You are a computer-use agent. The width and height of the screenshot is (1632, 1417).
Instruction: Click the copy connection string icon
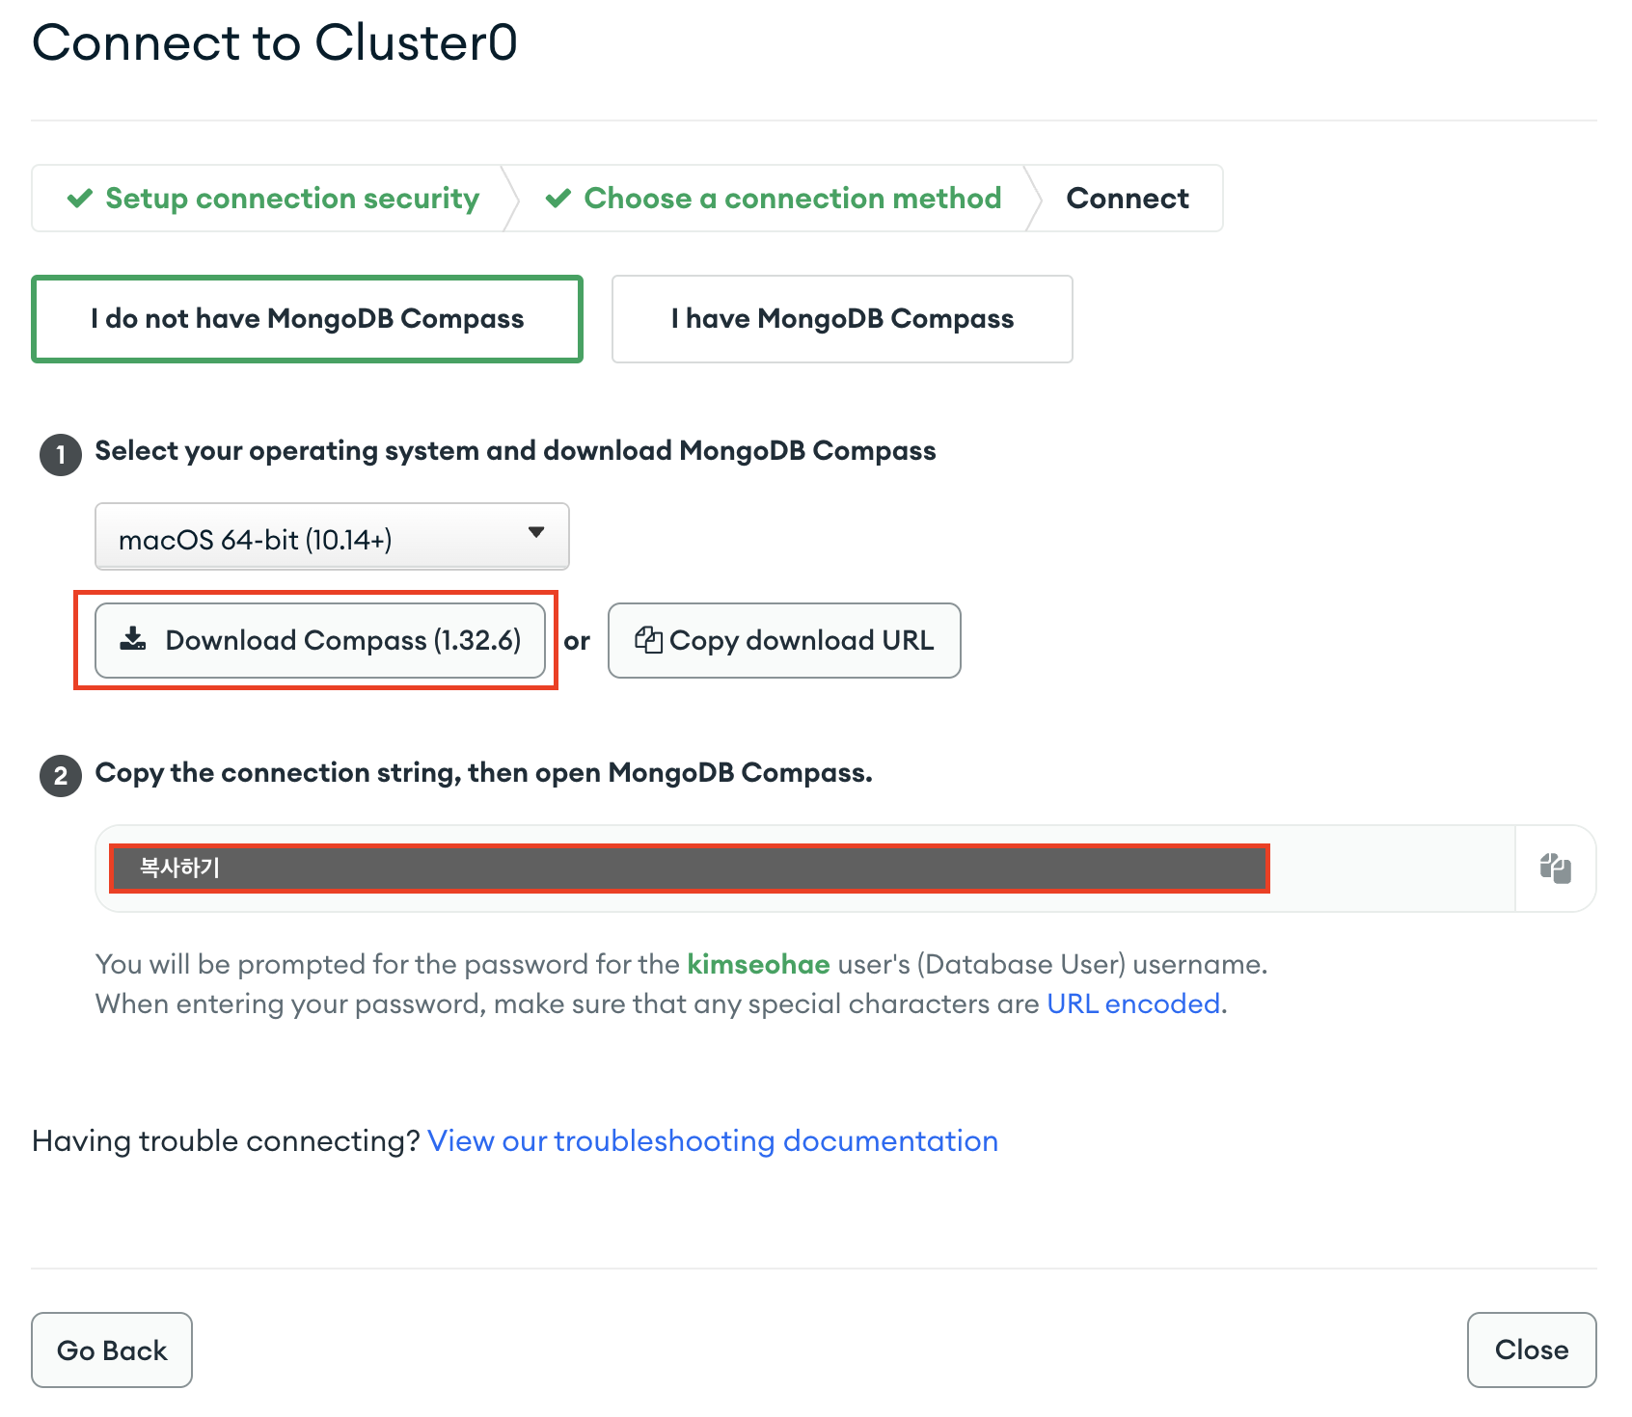[x=1555, y=869]
